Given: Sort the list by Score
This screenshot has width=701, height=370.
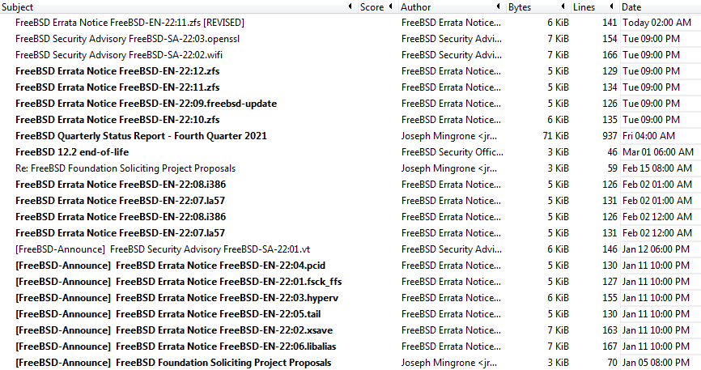Looking at the screenshot, I should (x=372, y=7).
